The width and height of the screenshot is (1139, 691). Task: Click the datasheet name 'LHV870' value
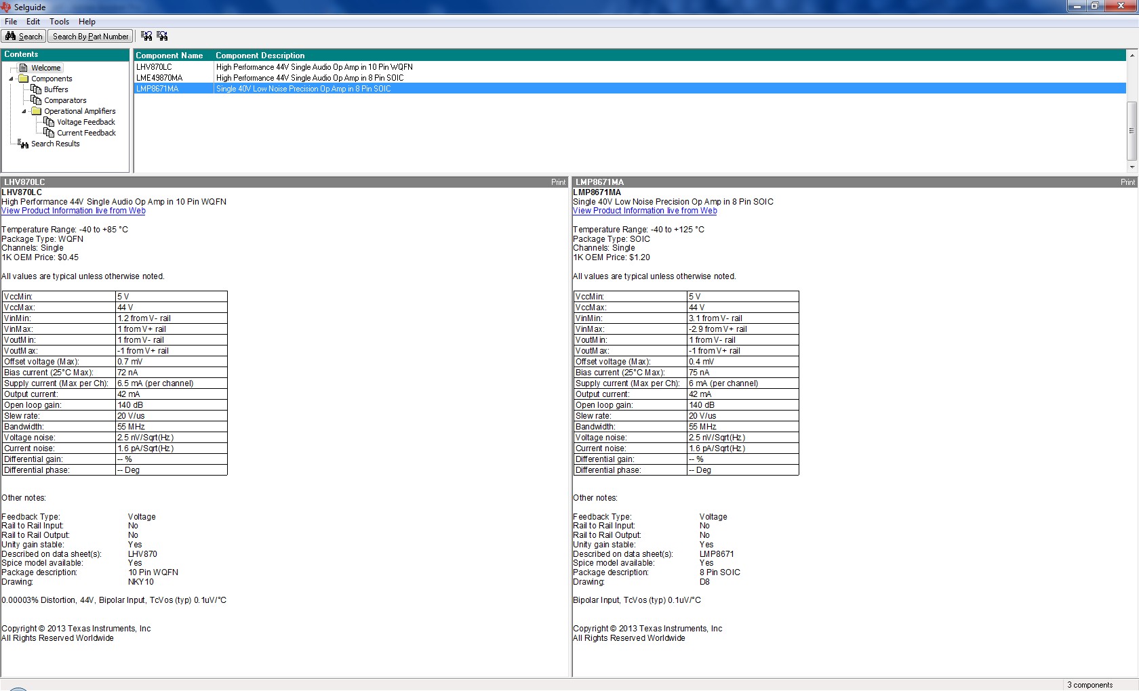[142, 554]
